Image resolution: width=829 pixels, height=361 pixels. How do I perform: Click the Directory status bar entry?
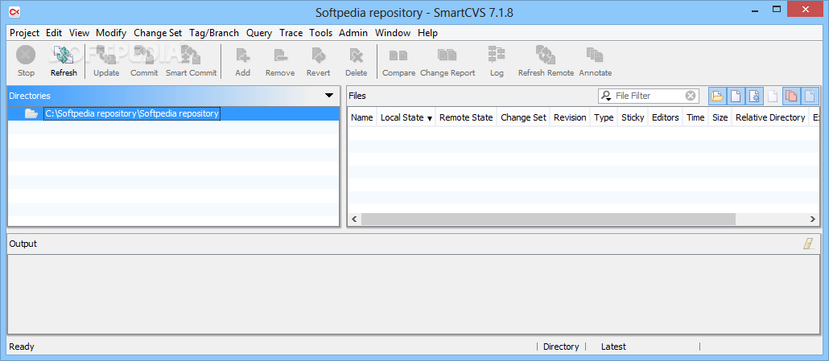tap(561, 347)
